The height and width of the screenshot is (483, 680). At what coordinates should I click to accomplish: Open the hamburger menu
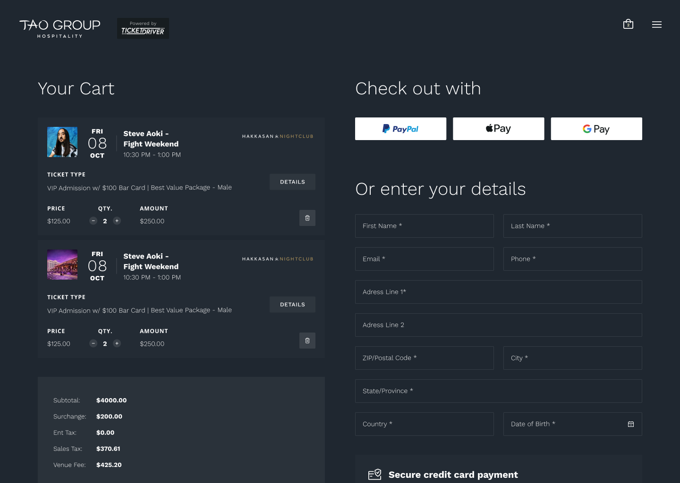[x=657, y=25]
